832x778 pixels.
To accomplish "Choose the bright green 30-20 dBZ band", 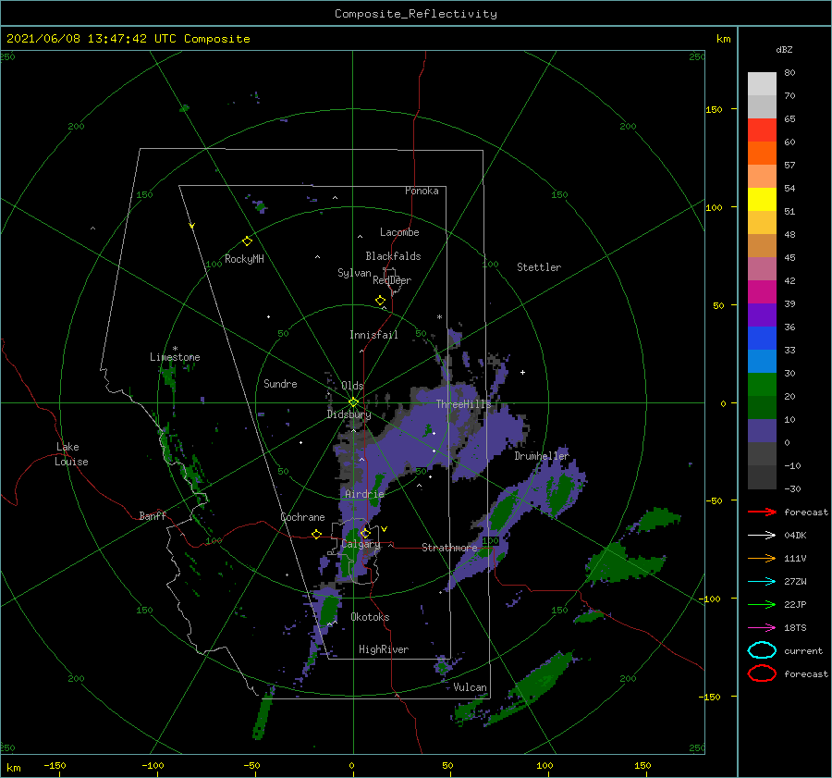I will [762, 385].
